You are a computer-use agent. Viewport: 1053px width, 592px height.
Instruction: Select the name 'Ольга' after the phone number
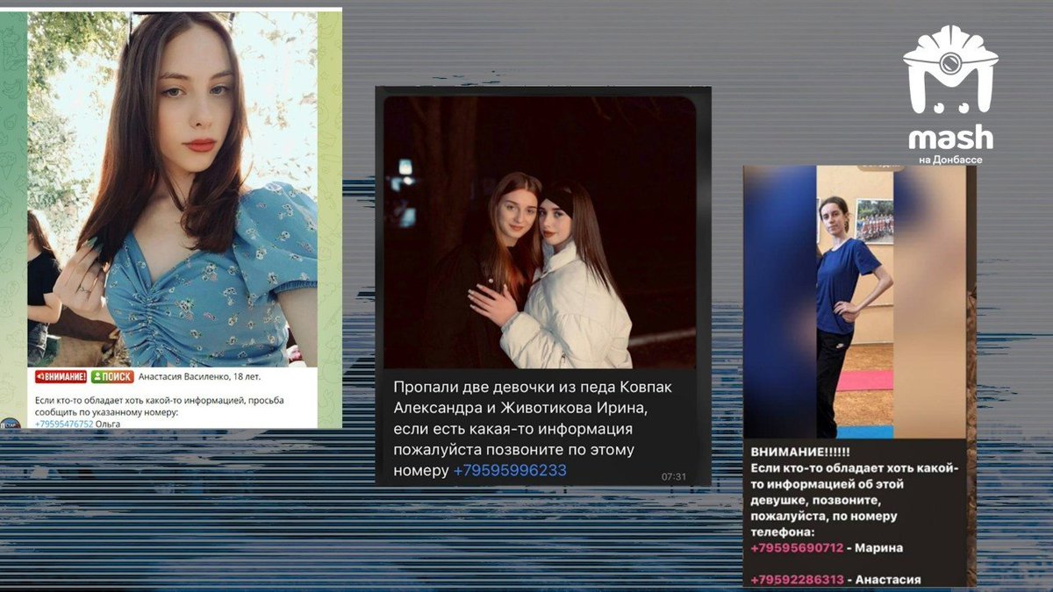click(109, 424)
